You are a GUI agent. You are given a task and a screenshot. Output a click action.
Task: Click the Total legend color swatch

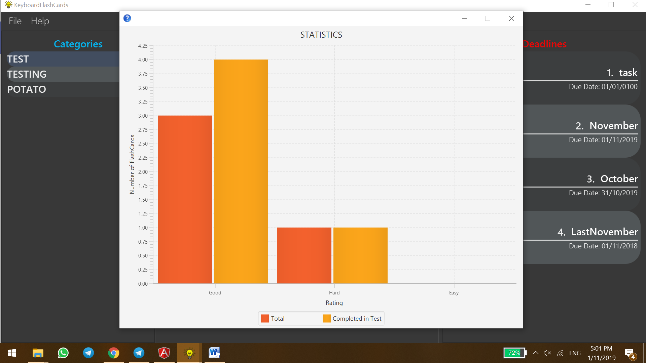265,318
